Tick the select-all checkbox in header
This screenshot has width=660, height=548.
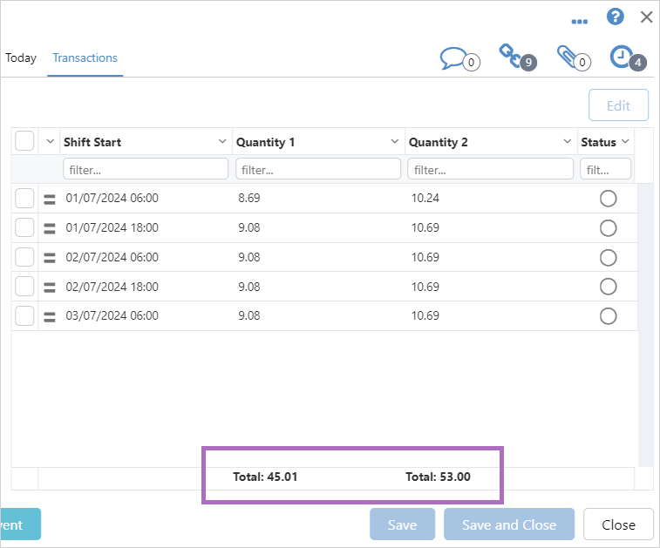(24, 141)
